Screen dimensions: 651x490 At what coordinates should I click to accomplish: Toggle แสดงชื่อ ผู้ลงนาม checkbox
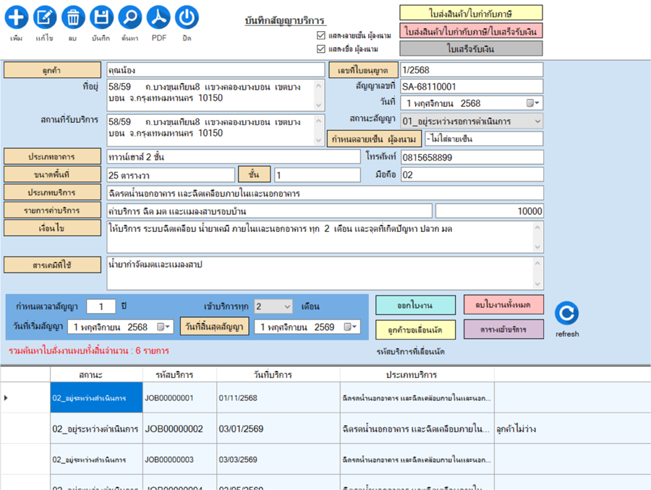[x=321, y=49]
